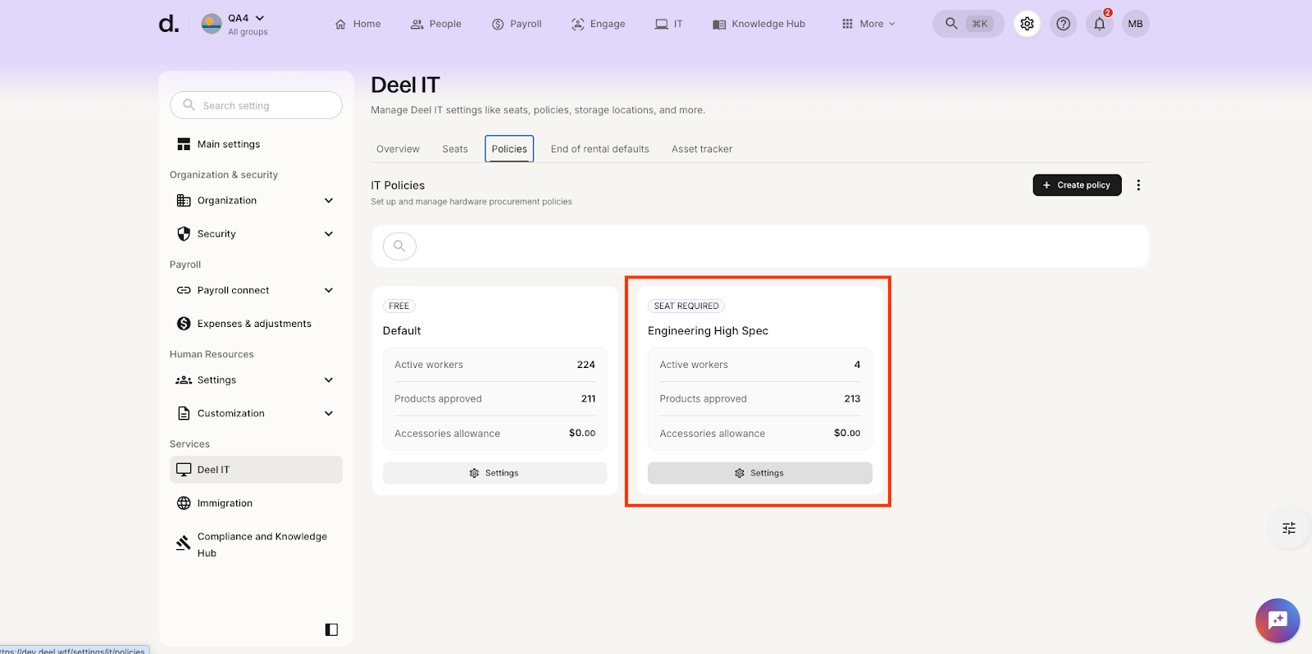Click the help question mark icon
The image size is (1312, 654).
click(x=1063, y=24)
